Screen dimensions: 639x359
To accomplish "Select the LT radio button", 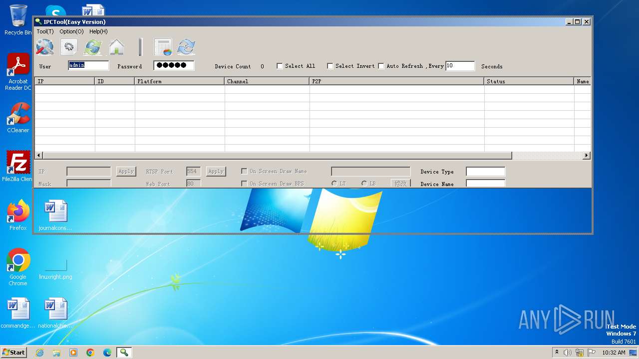I will (x=334, y=183).
